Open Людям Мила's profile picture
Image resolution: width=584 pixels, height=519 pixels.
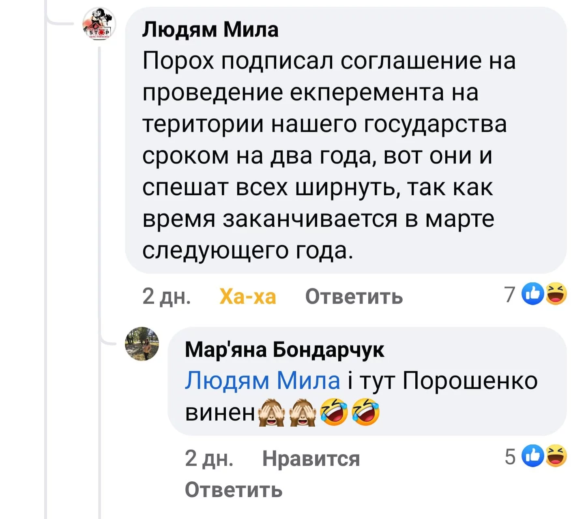click(99, 24)
